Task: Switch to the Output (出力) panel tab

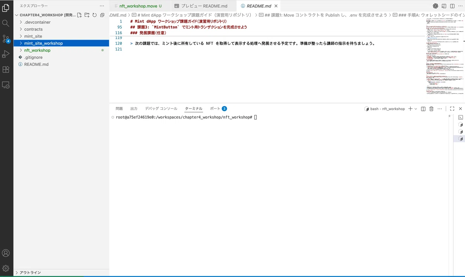Action: point(134,109)
